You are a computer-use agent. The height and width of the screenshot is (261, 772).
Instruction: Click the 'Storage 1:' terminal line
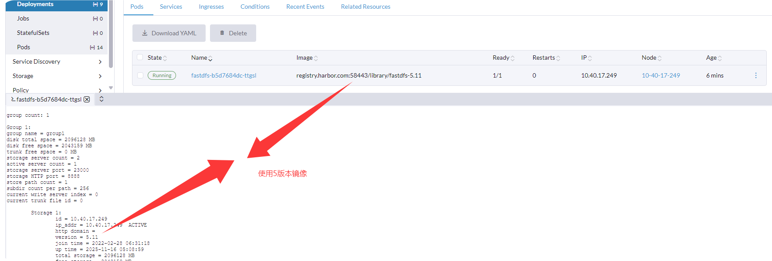coord(46,213)
